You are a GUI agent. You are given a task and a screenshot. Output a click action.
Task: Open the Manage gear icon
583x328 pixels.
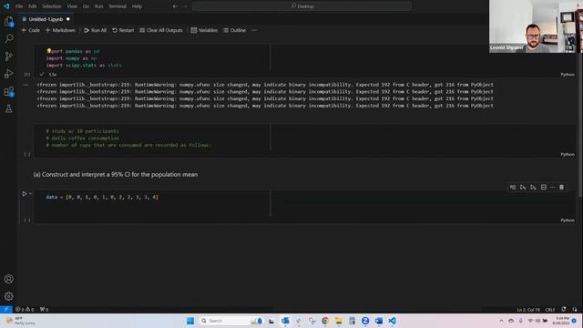pos(8,296)
